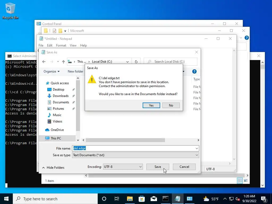272x204 pixels.
Task: Refresh the Local Disk (C:) location
Action: tap(136, 62)
